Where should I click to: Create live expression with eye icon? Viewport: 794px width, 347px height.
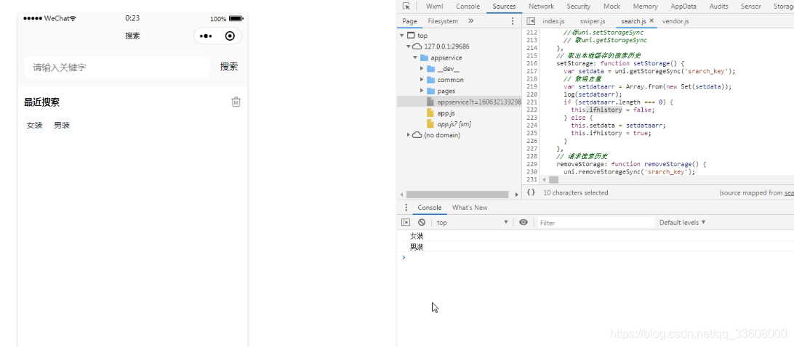pyautogui.click(x=524, y=223)
